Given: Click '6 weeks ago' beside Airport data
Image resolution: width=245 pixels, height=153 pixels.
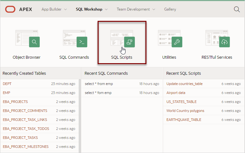Looking at the screenshot, I should tap(231, 93).
